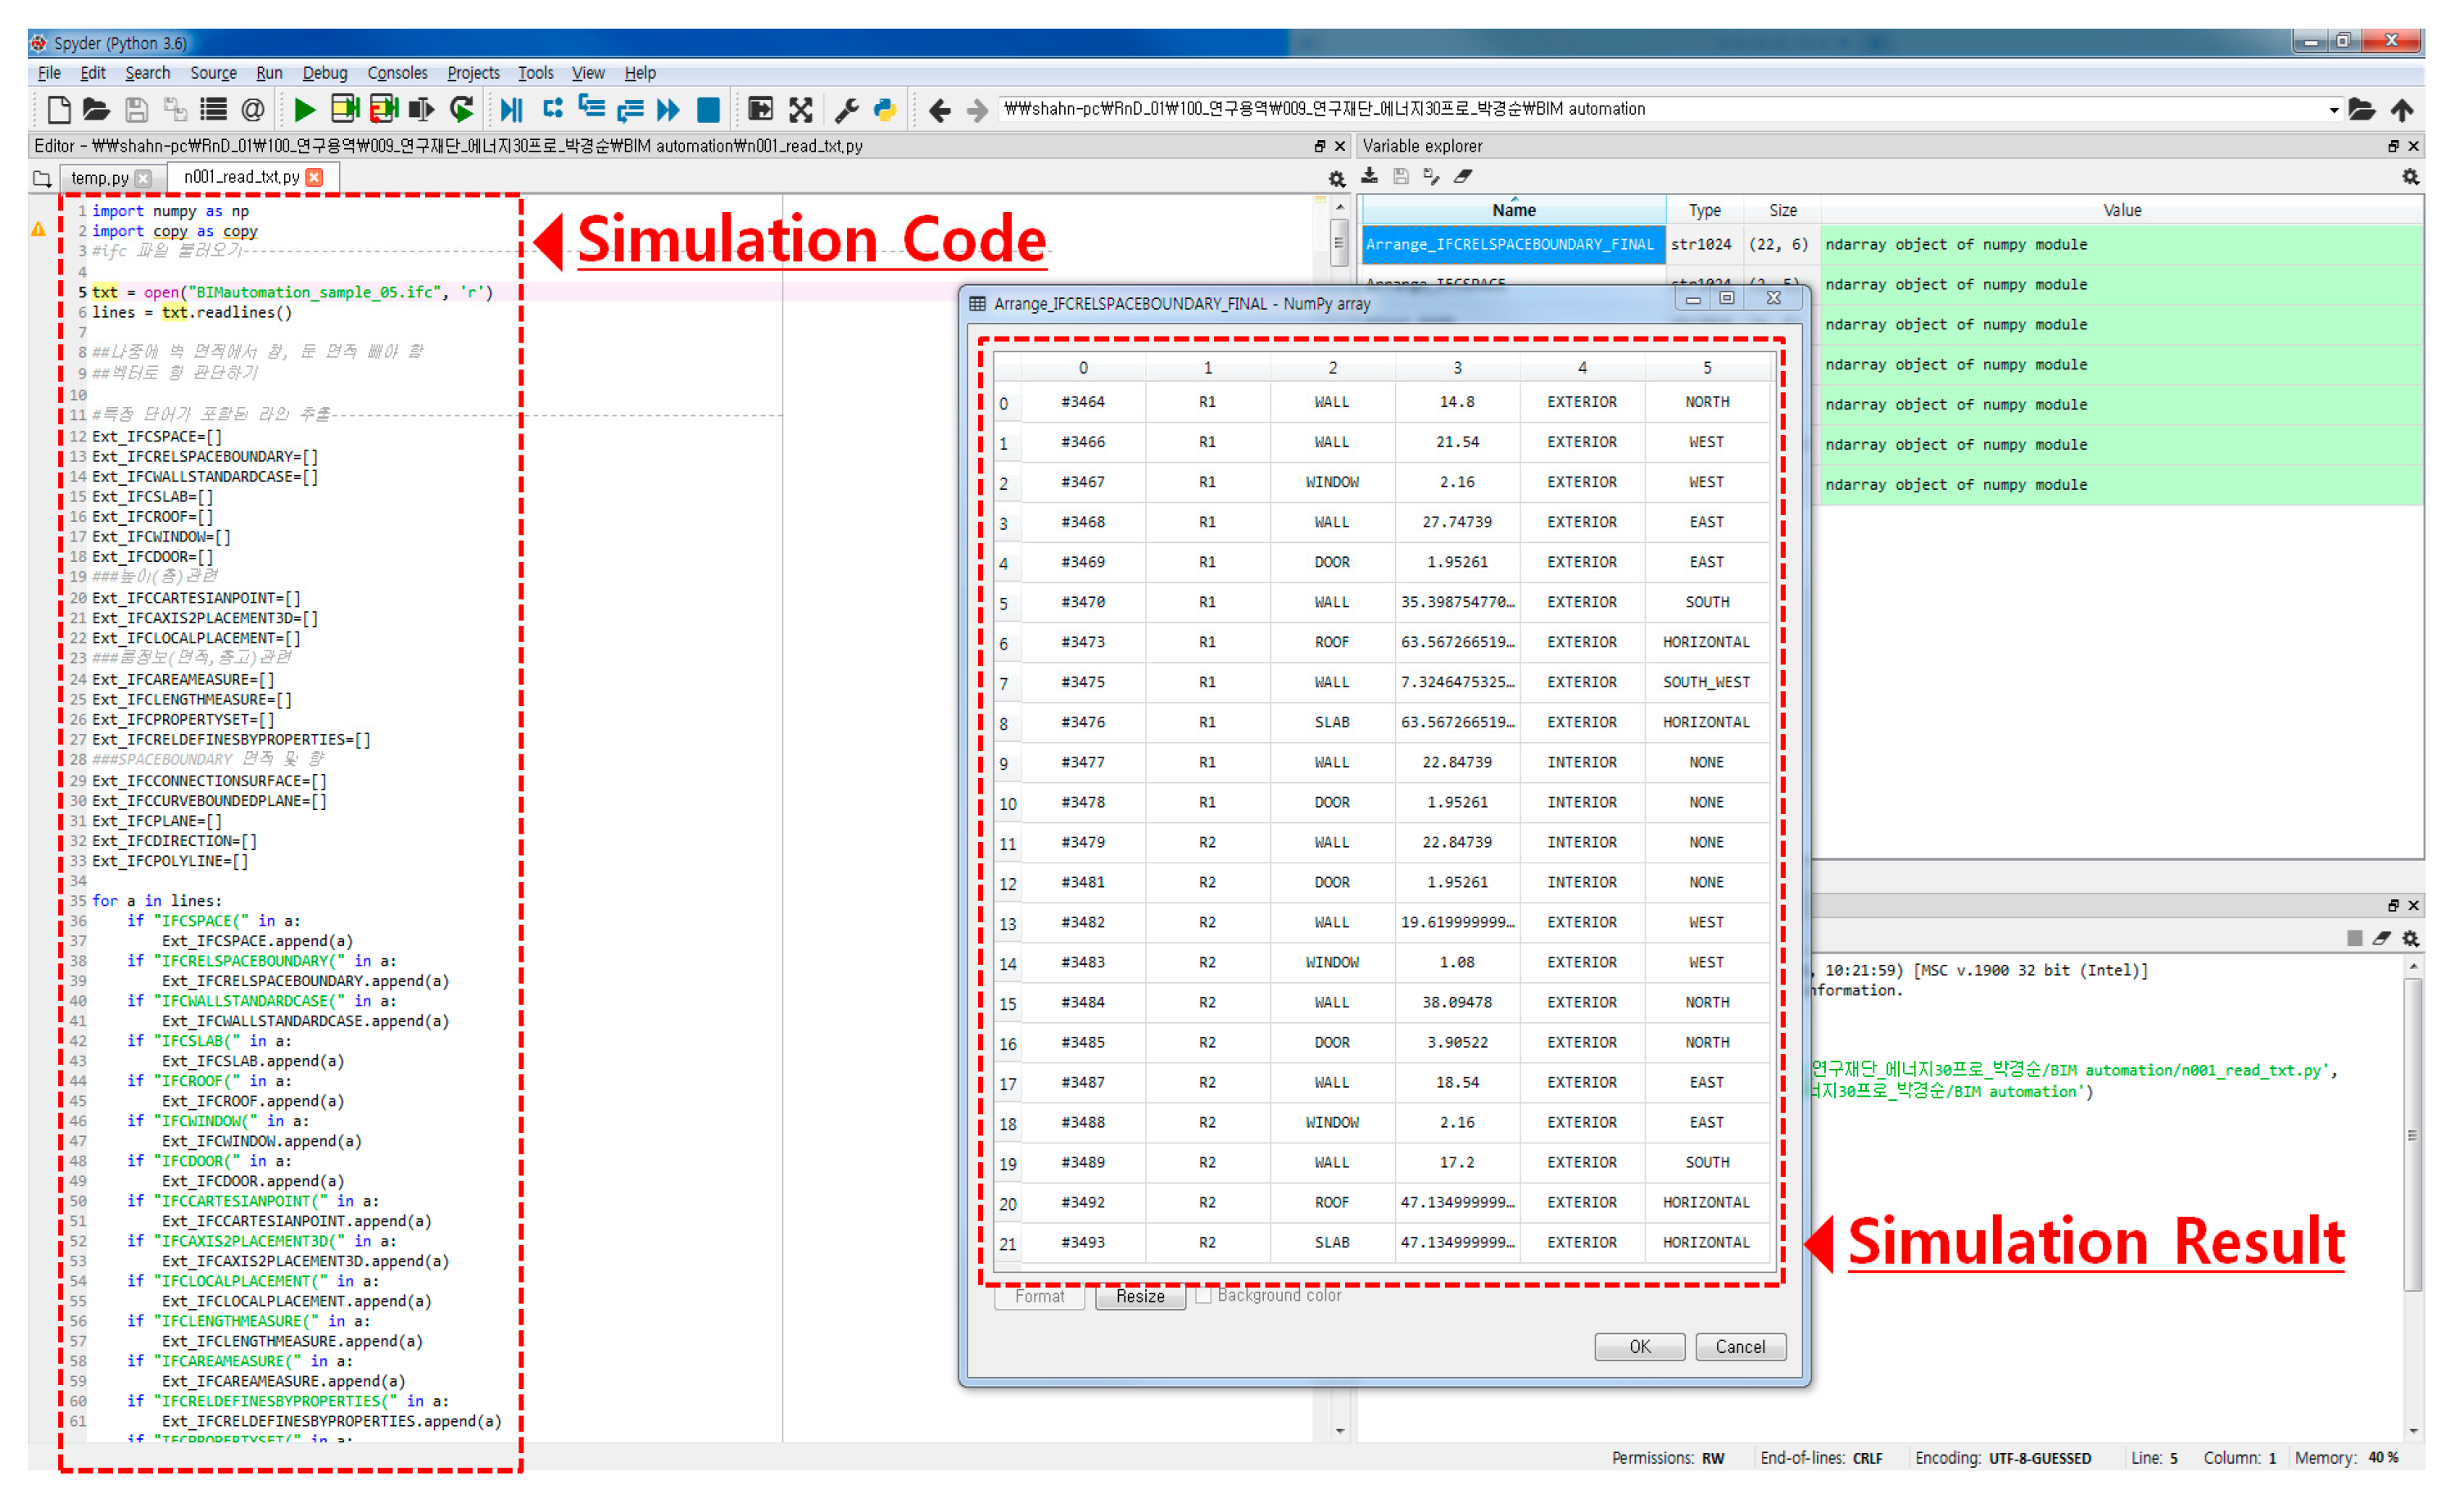This screenshot has height=1512, width=2455.
Task: Open the editor pane options gear menu
Action: 1337,179
